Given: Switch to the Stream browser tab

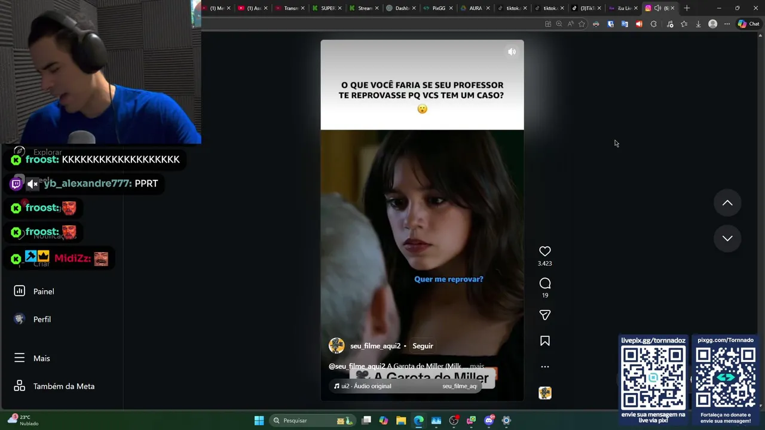Looking at the screenshot, I should [364, 8].
